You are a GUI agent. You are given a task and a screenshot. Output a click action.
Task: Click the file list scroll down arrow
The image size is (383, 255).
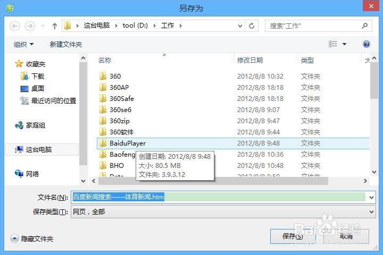374,172
